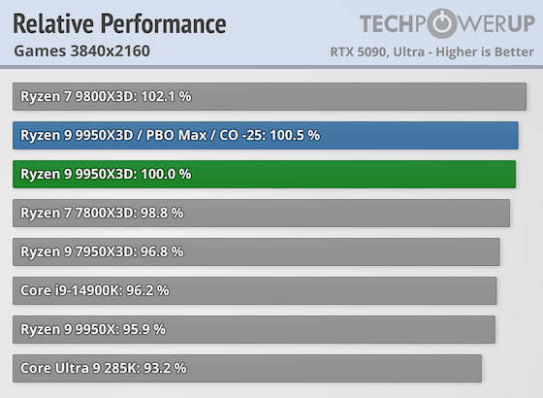543x398 pixels.
Task: Click the TechPowerUp power button logo icon
Action: pyautogui.click(x=445, y=23)
